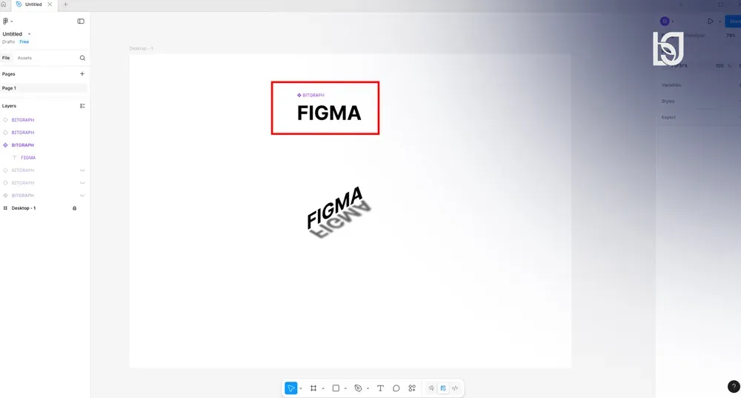The height and width of the screenshot is (398, 741).
Task: Select the large upright FIGMA text on canvas
Action: point(329,113)
